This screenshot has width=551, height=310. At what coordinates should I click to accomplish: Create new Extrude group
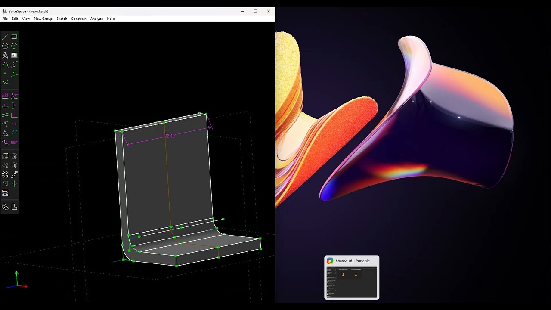coord(5,156)
